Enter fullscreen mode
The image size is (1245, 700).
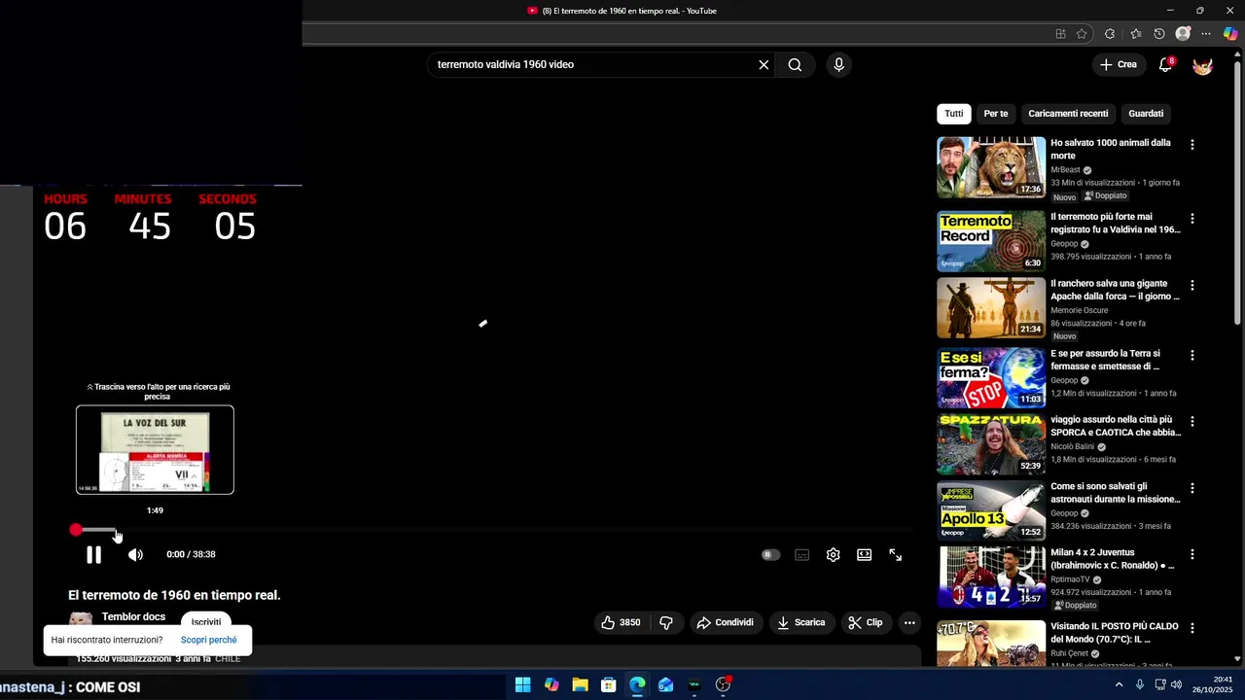click(x=895, y=555)
